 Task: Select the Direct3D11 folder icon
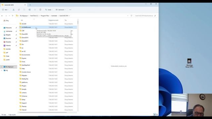pos(21,41)
